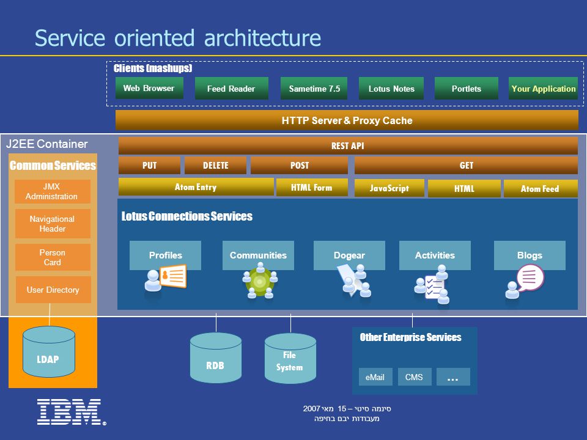The width and height of the screenshot is (587, 440).
Task: Click the HTTP Server & Proxy Cache bar
Action: click(347, 120)
